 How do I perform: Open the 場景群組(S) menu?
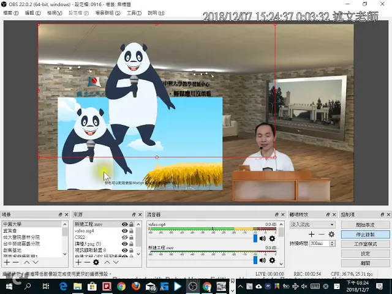click(108, 13)
